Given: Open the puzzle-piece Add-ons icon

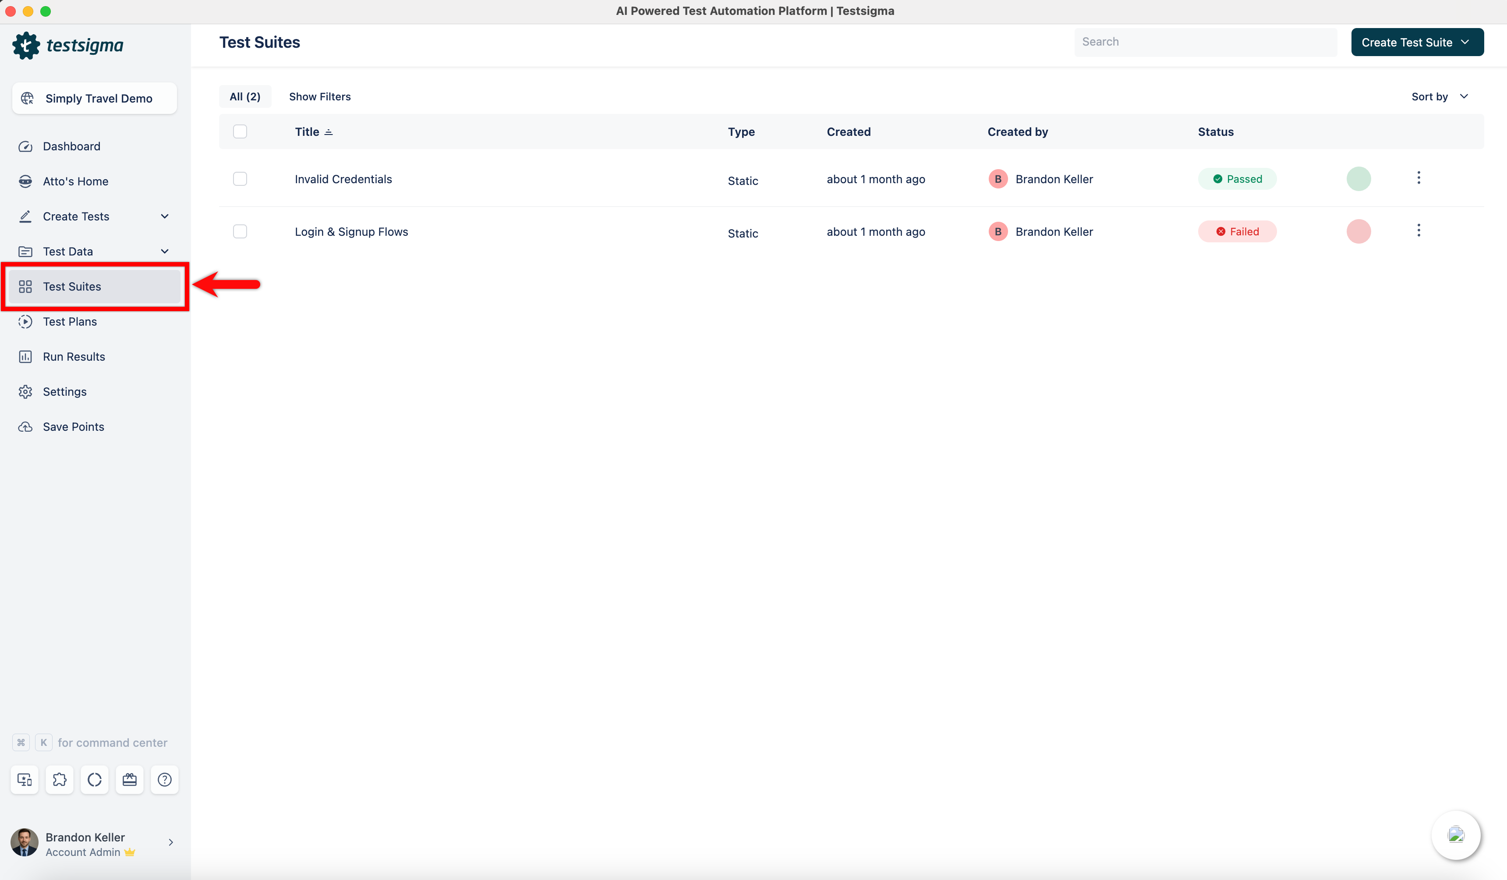Looking at the screenshot, I should coord(59,780).
